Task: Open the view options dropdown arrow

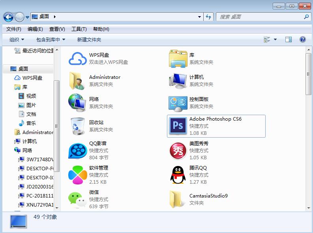Action: [x=275, y=39]
